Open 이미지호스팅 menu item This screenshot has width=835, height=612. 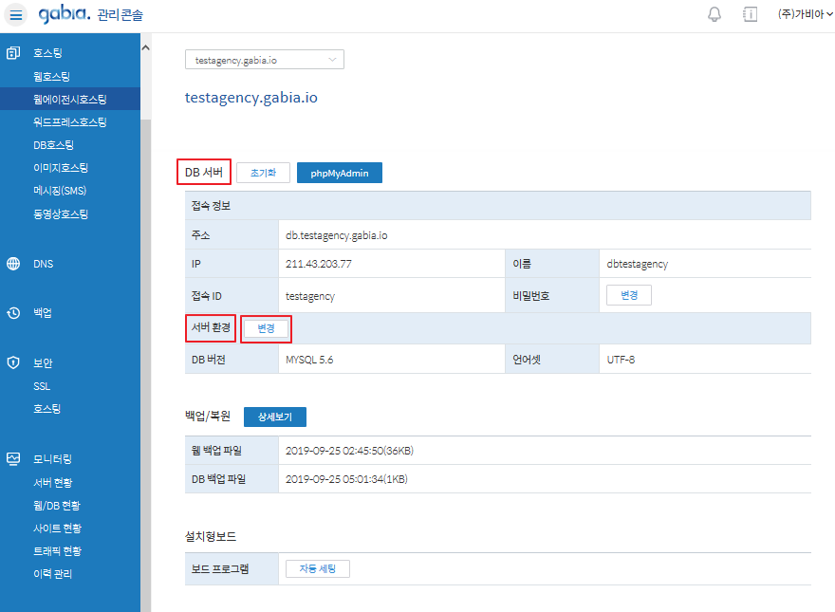pos(61,168)
